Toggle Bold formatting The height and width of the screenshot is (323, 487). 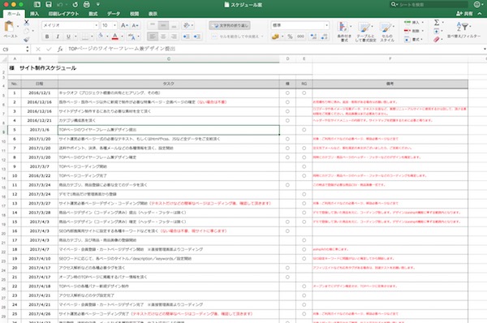pyautogui.click(x=47, y=37)
